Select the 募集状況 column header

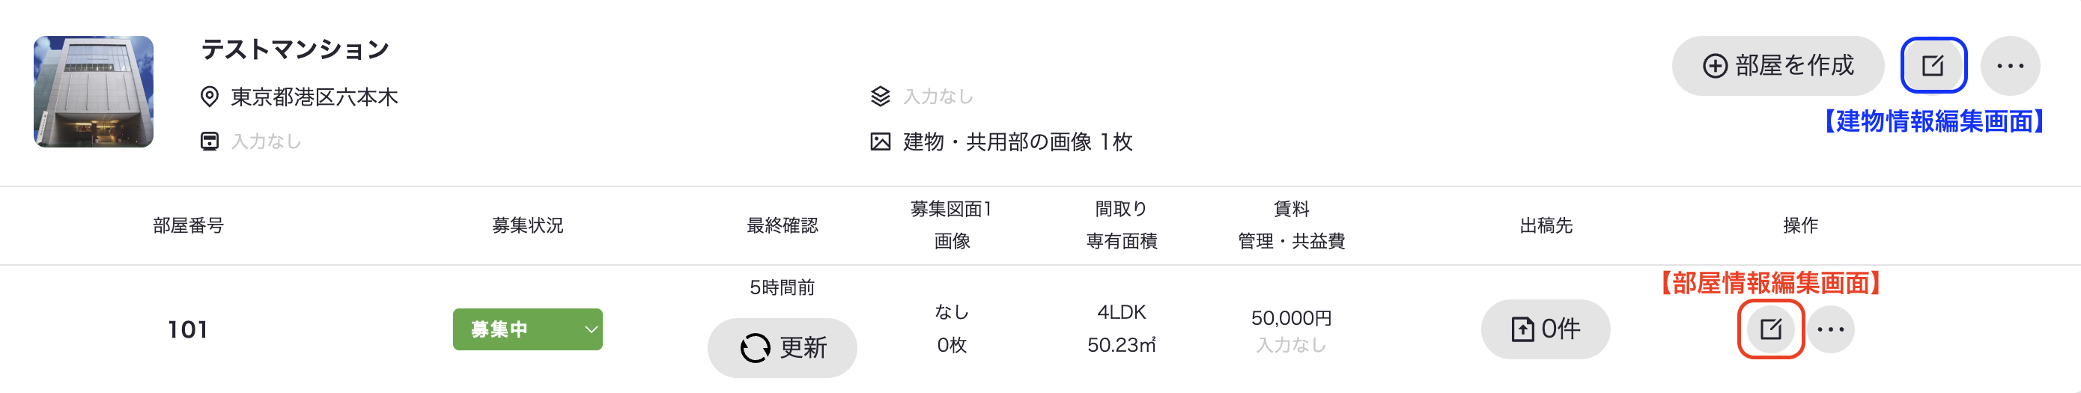coord(527,225)
